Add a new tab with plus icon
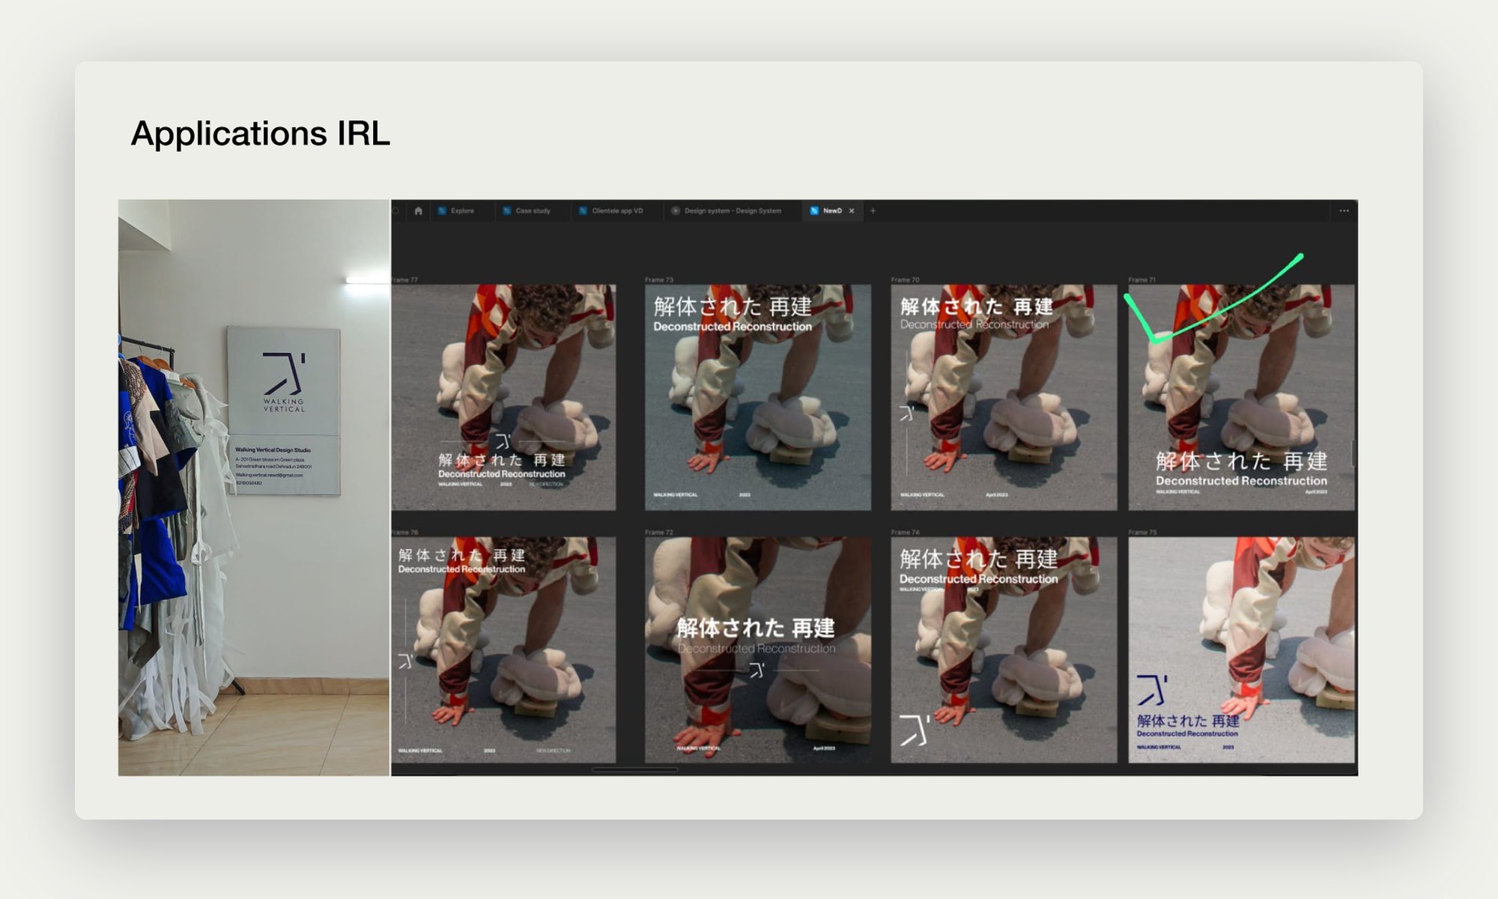 (873, 211)
